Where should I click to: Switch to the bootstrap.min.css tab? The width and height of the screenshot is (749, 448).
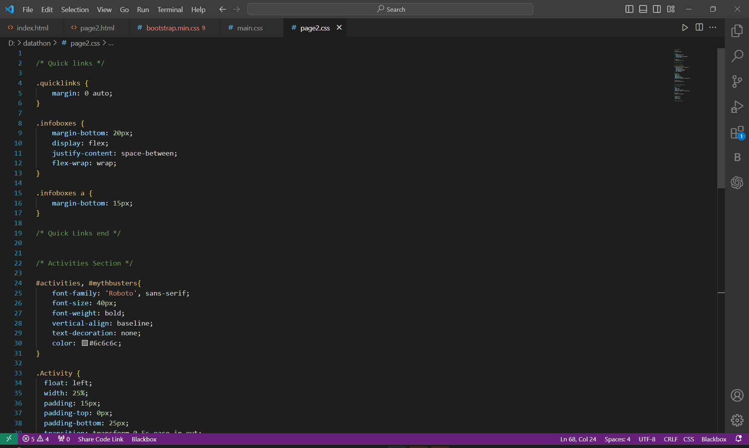(172, 28)
